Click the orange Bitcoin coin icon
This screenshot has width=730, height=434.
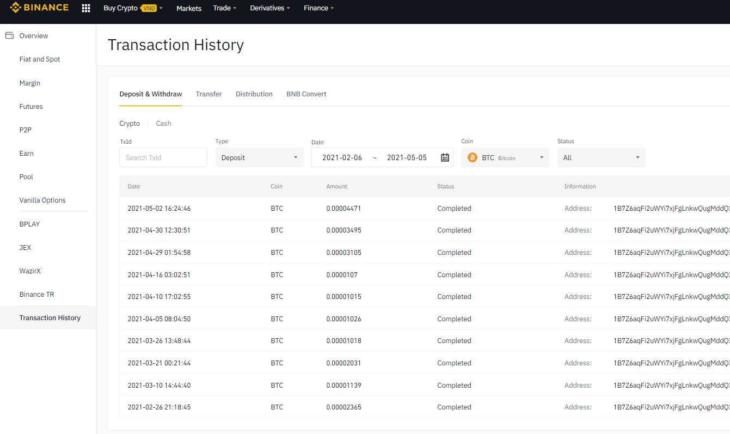(x=472, y=157)
